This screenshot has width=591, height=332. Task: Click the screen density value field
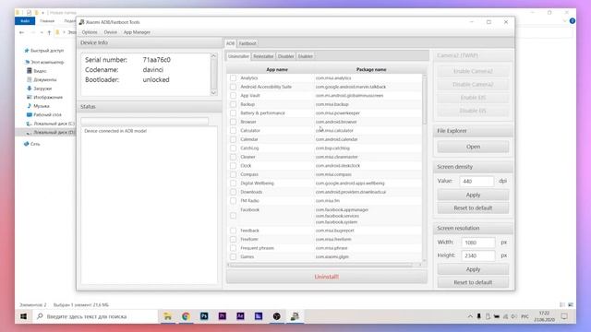476,181
